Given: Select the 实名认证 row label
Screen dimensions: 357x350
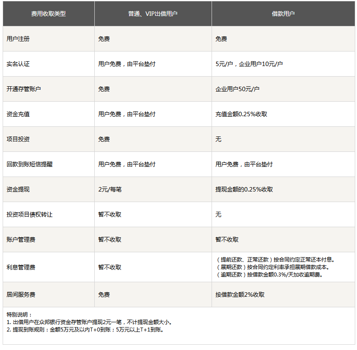Looking at the screenshot, I should [x=18, y=64].
